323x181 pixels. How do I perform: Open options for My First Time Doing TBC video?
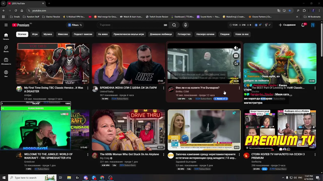click(x=88, y=88)
